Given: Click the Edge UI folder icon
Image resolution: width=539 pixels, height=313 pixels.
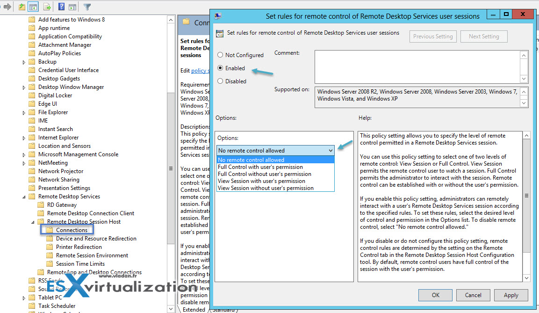Looking at the screenshot, I should point(32,104).
